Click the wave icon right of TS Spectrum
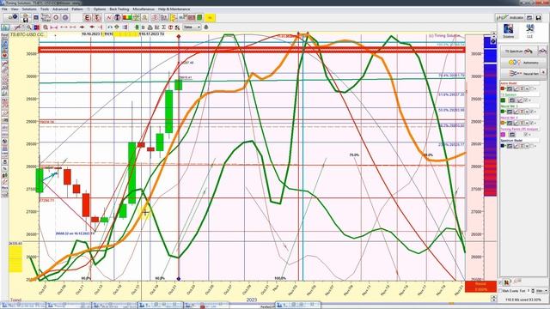This screenshot has height=309, width=550. tap(542, 51)
